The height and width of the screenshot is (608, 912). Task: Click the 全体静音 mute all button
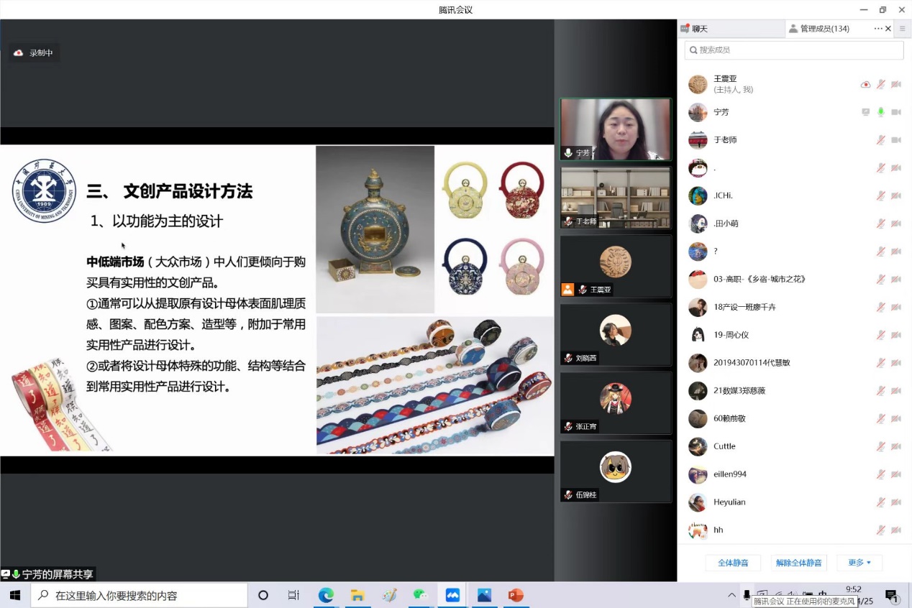tap(733, 563)
